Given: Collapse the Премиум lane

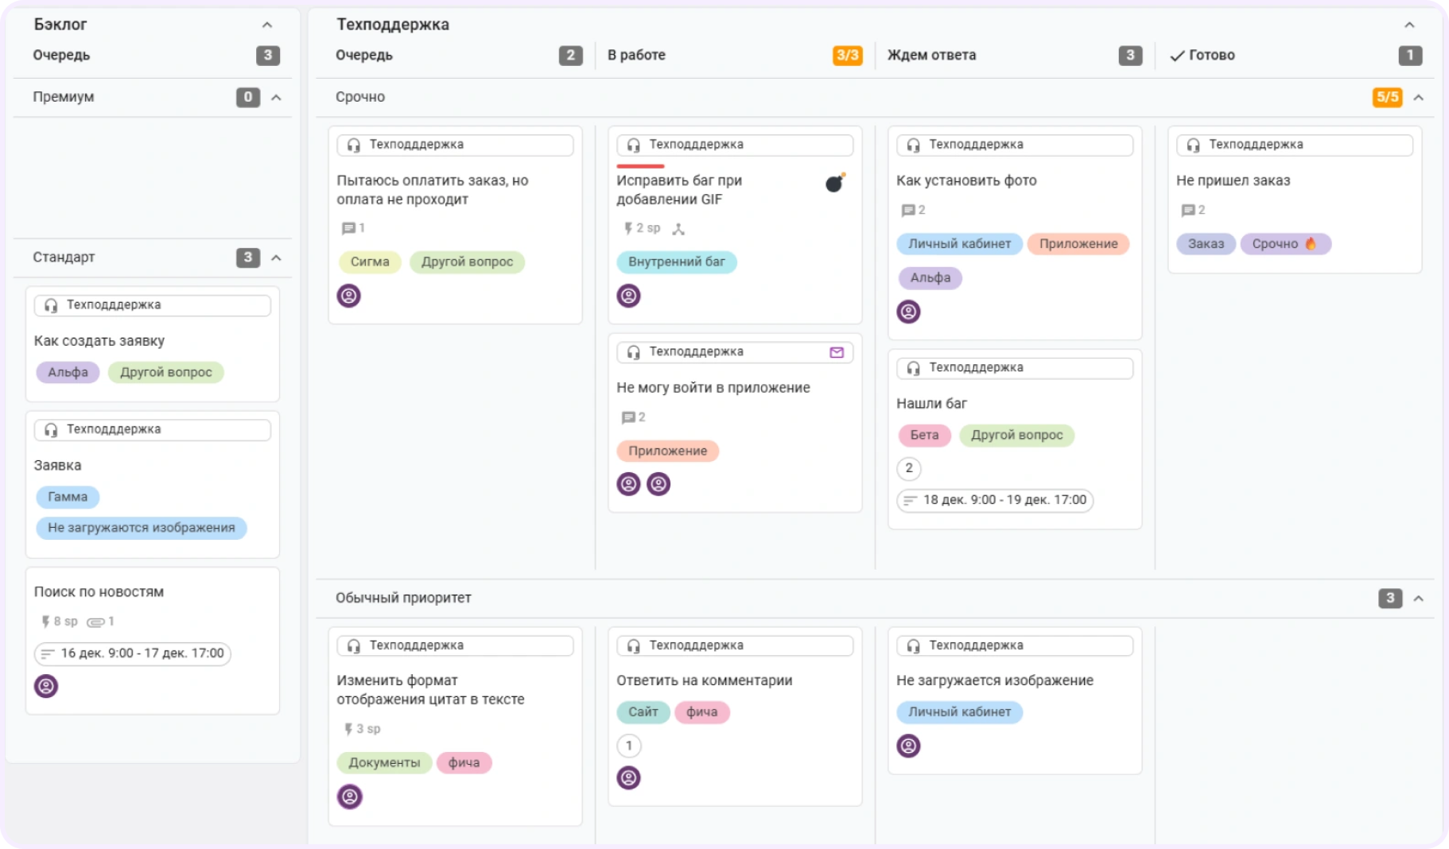Looking at the screenshot, I should (277, 97).
